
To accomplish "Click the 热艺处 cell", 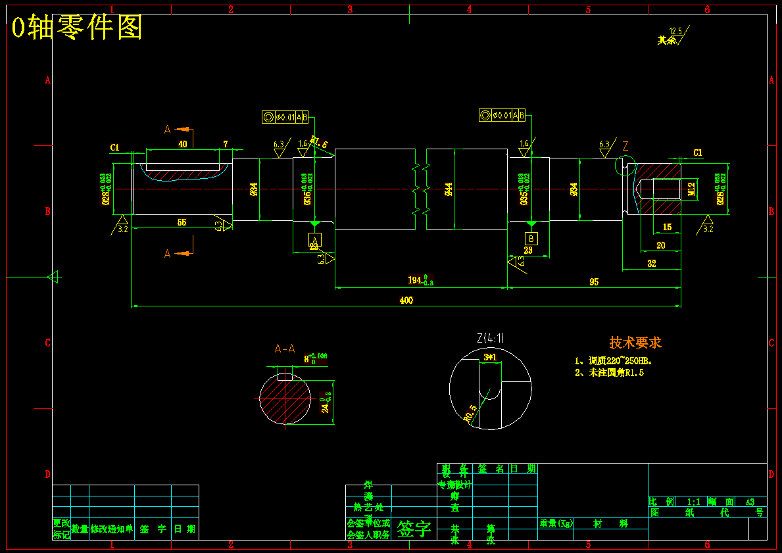I will tap(368, 507).
